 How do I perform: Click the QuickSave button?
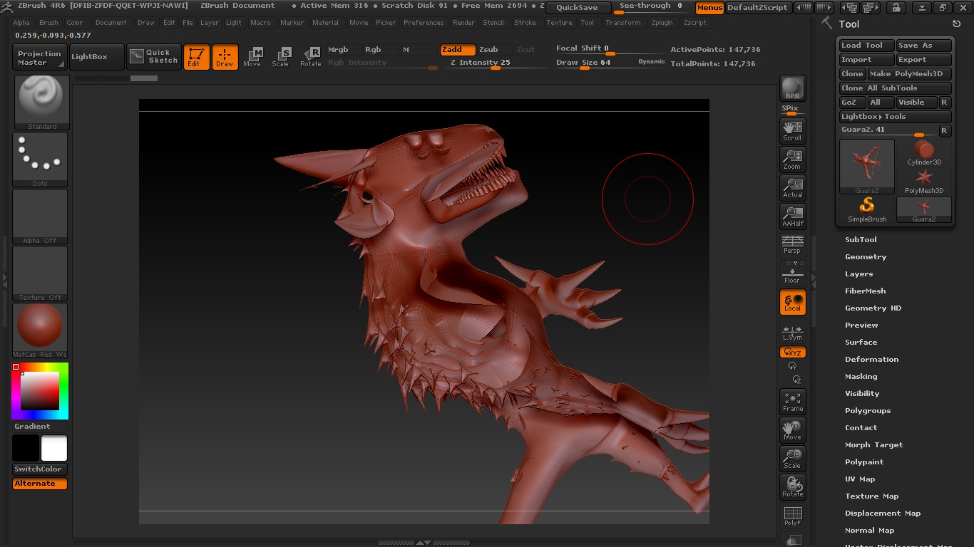tap(578, 8)
